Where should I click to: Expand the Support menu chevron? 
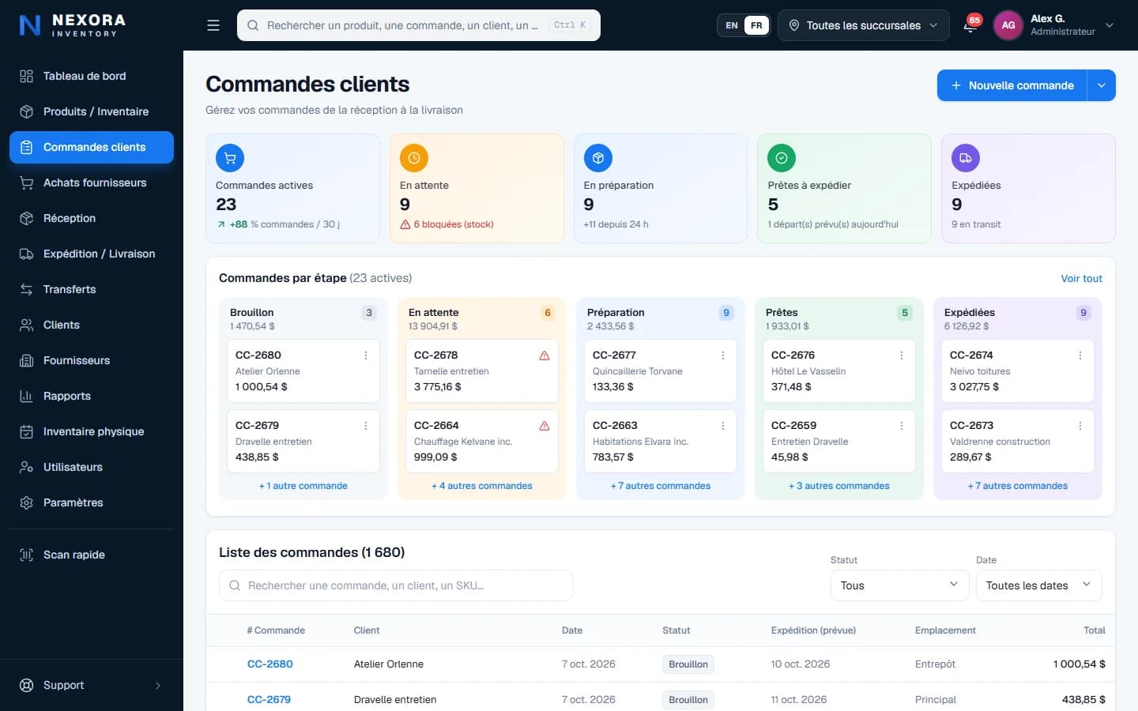[158, 686]
